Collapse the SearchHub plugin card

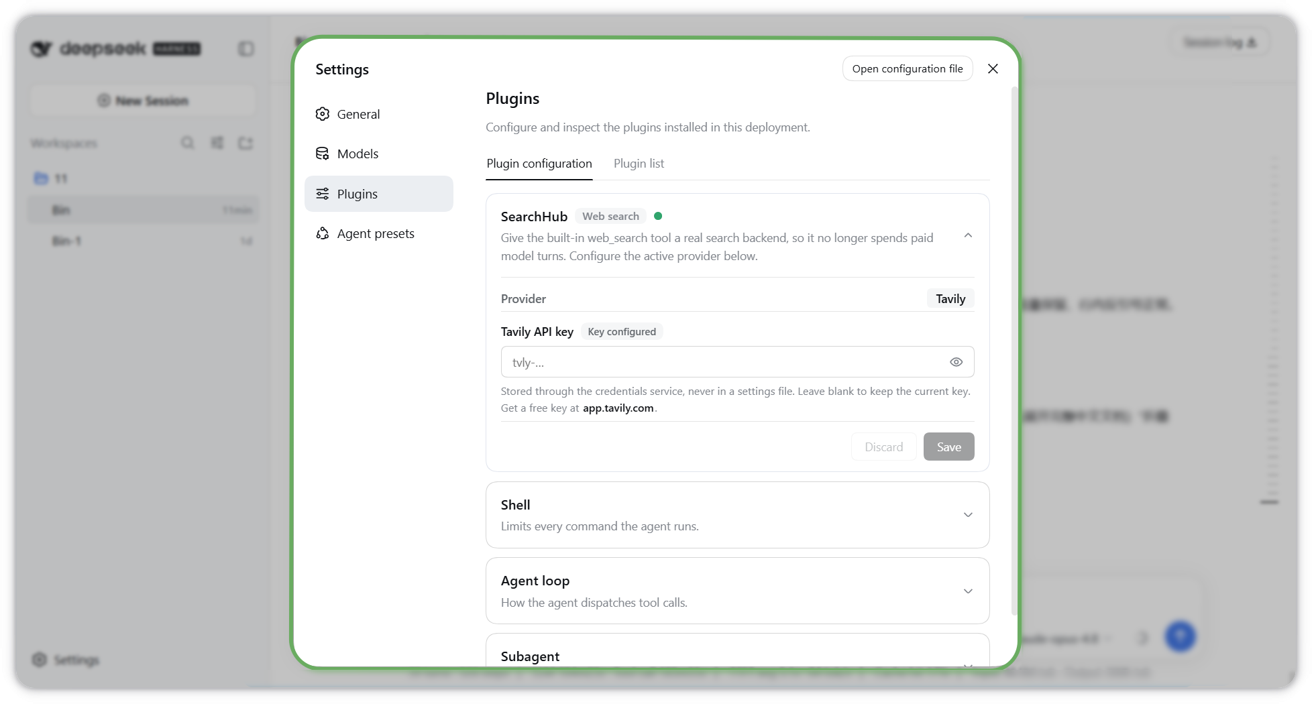[968, 235]
